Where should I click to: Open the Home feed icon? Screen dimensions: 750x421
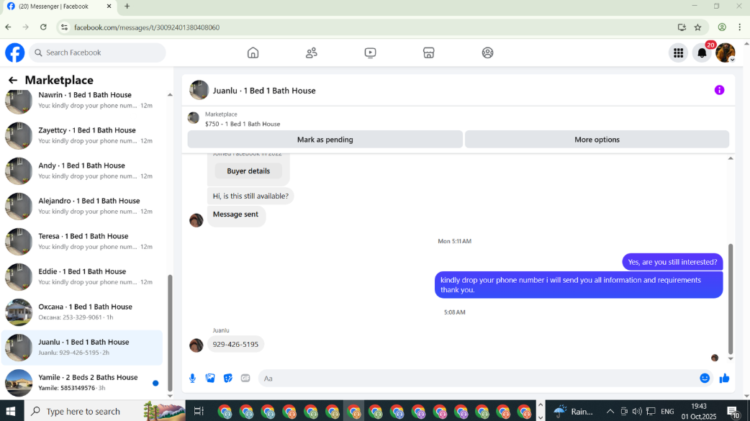[x=253, y=53]
